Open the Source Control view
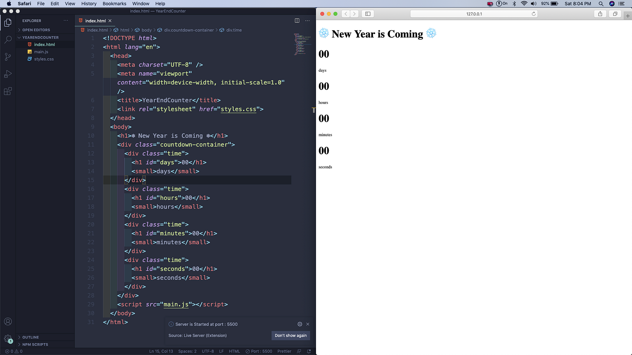The image size is (632, 355). pyautogui.click(x=8, y=57)
